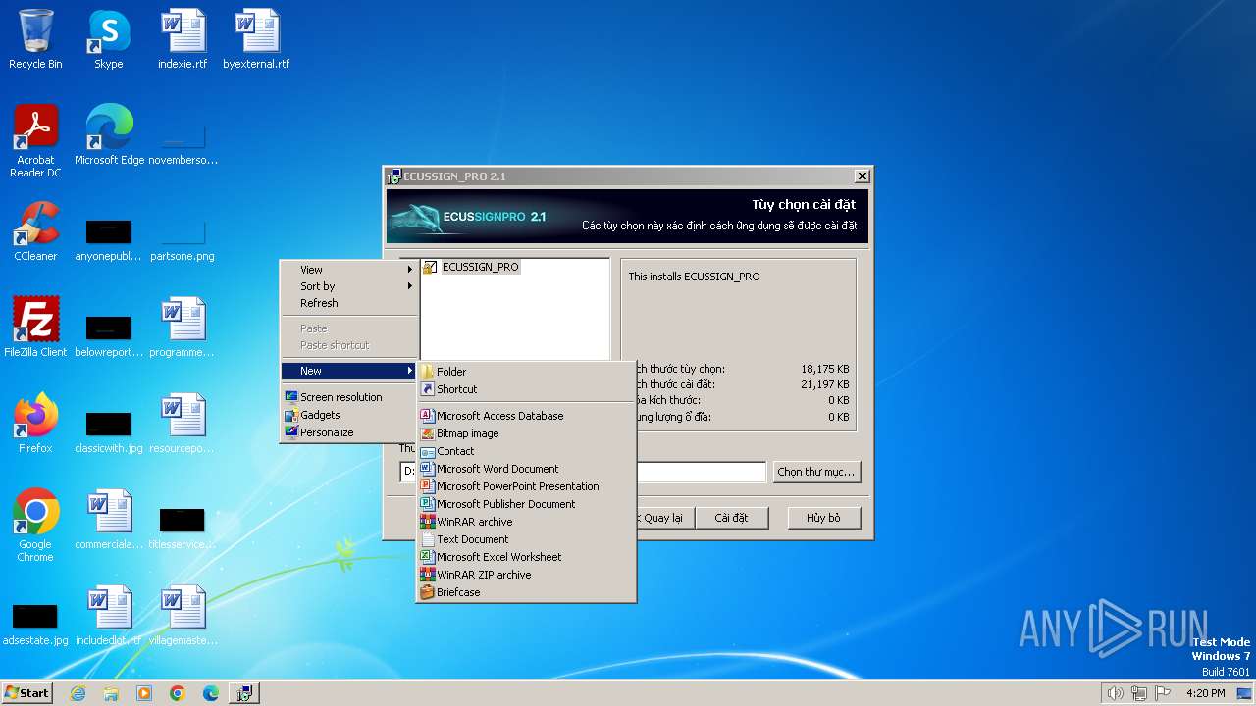Image resolution: width=1256 pixels, height=706 pixels.
Task: Create a Microsoft PowerPoint Presentation
Action: pos(526,486)
